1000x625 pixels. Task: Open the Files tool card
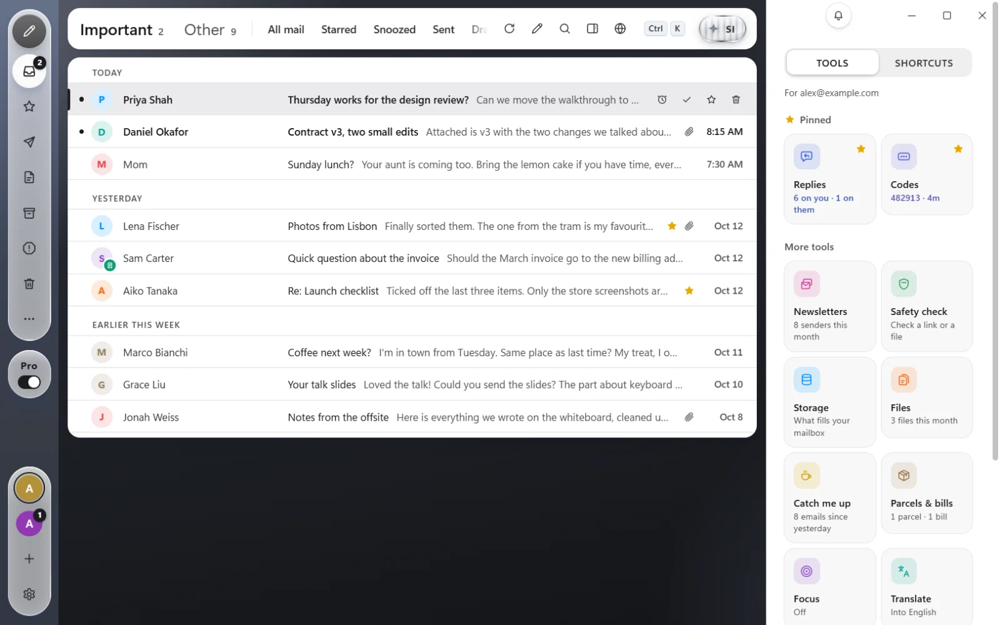pos(927,397)
